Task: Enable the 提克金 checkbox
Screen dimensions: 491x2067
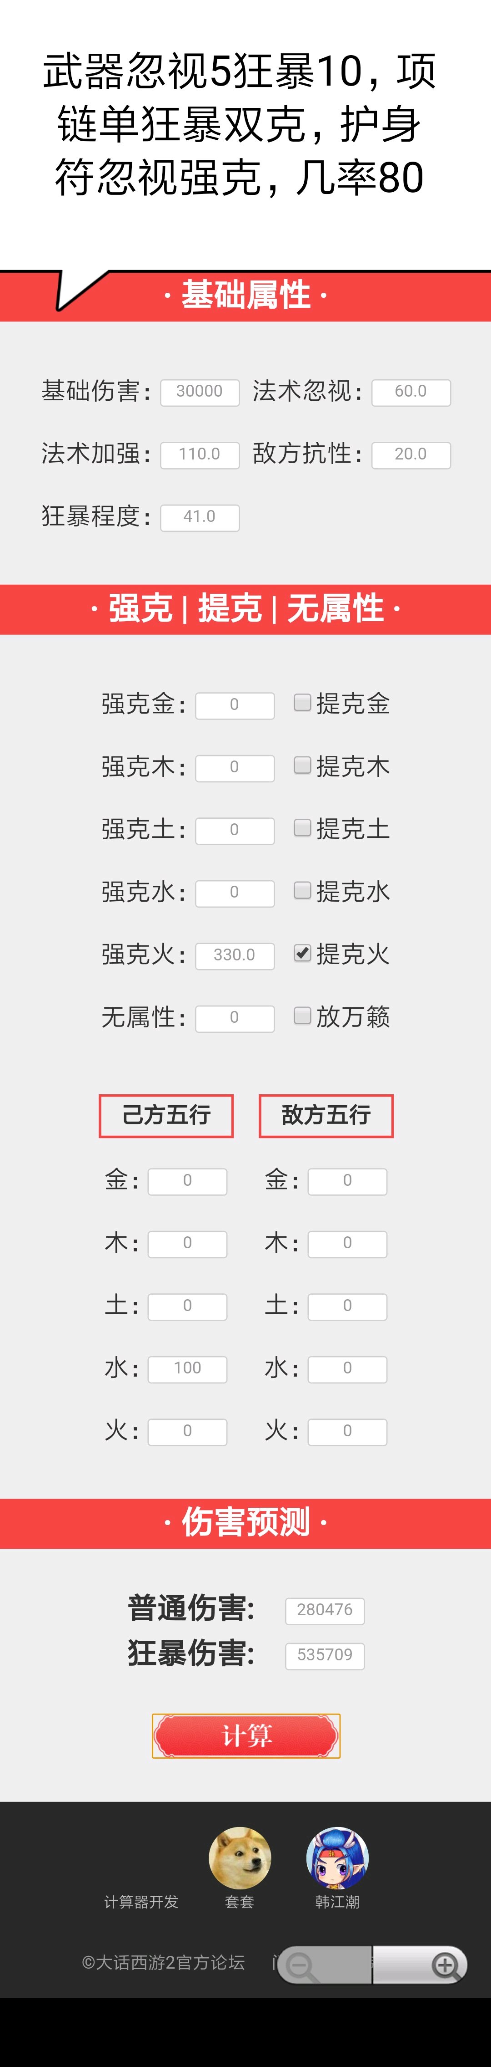Action: 302,703
